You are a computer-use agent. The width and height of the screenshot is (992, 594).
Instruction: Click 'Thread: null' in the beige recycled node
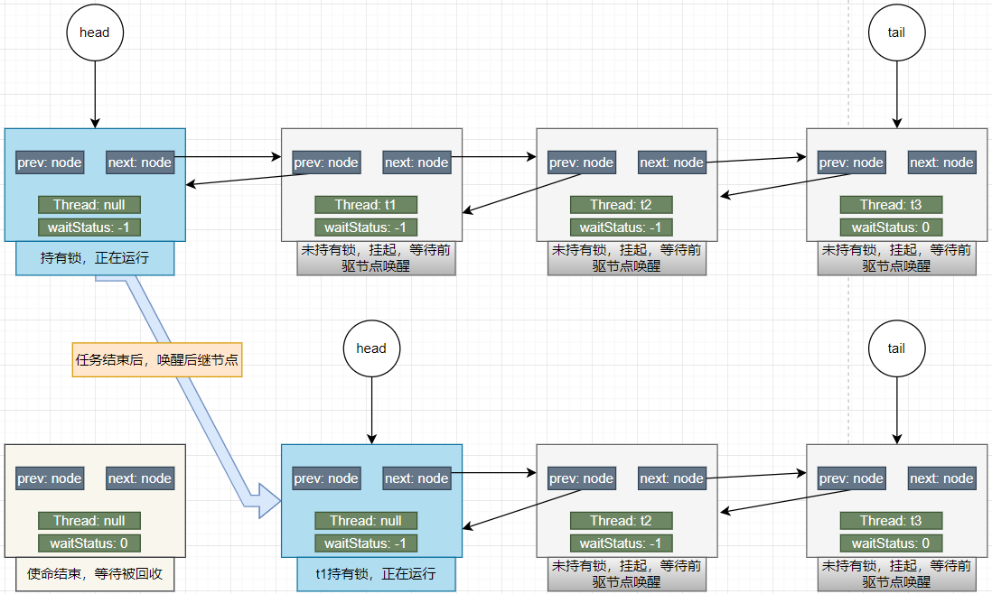[89, 521]
